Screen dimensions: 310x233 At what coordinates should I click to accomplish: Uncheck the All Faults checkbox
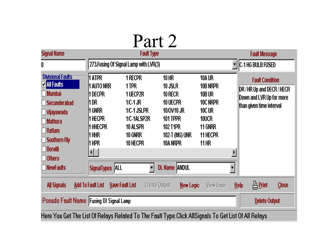(44, 84)
